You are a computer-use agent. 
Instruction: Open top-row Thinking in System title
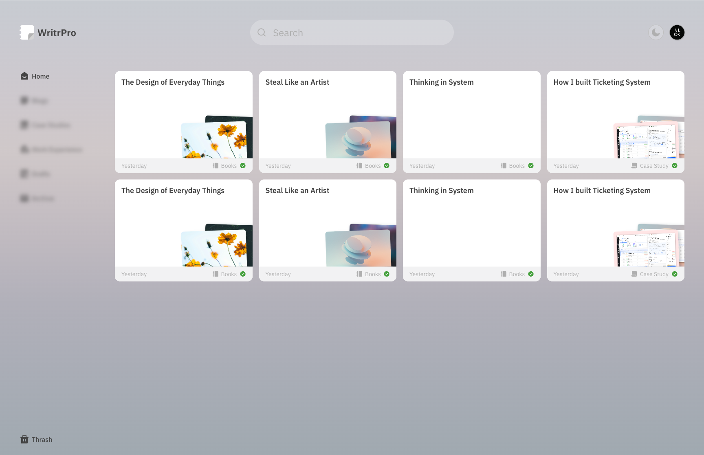(x=442, y=82)
